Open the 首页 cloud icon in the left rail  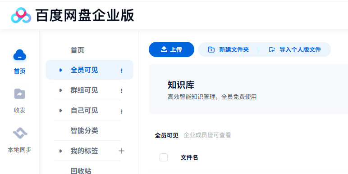(x=20, y=55)
